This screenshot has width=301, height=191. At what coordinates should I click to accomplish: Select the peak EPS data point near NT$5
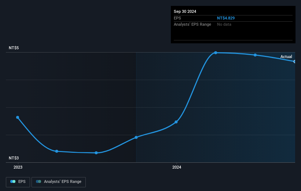(x=216, y=53)
